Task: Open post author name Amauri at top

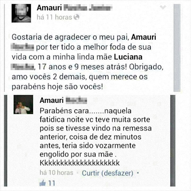Action: tap(49, 8)
